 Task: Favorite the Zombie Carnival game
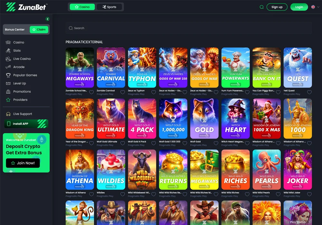click(122, 92)
